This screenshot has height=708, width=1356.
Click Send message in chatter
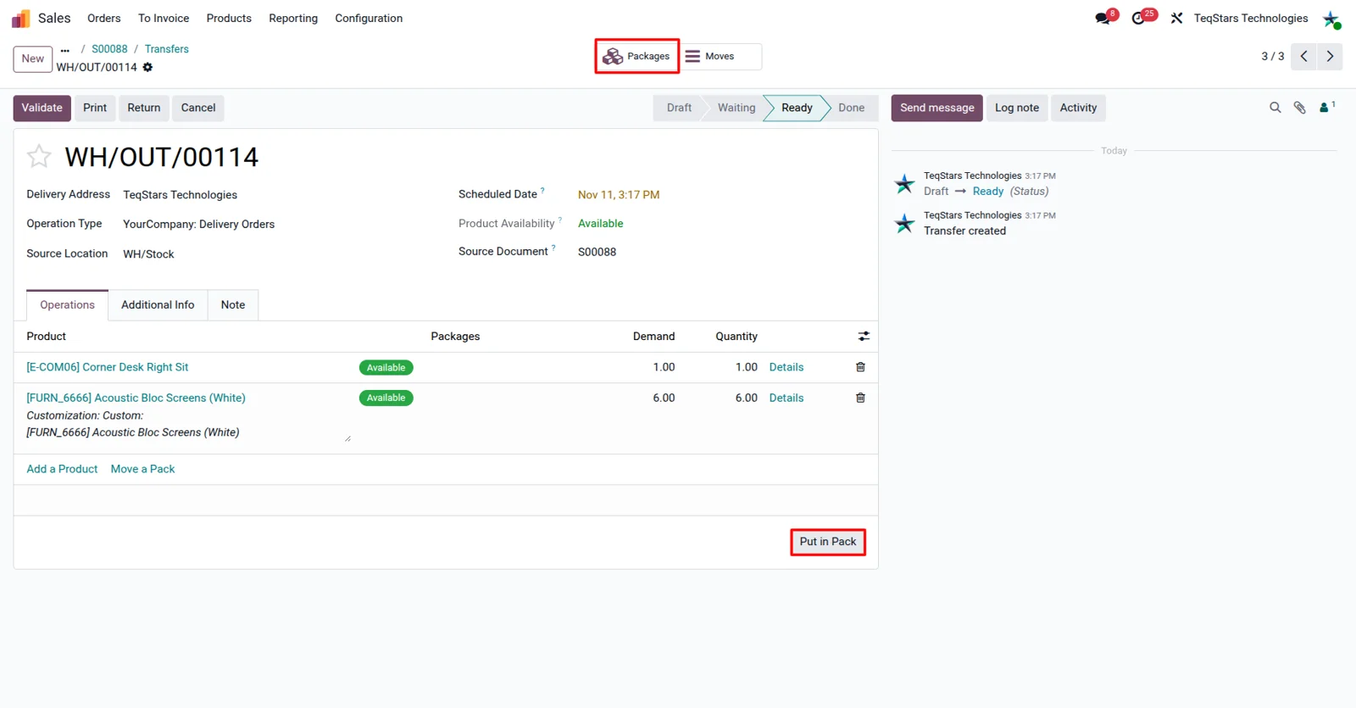[x=937, y=108]
